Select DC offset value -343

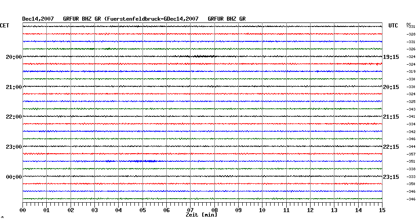pos(411,109)
